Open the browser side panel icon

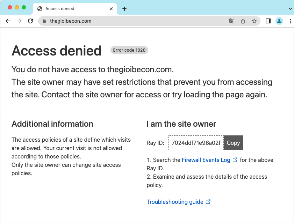(x=268, y=21)
